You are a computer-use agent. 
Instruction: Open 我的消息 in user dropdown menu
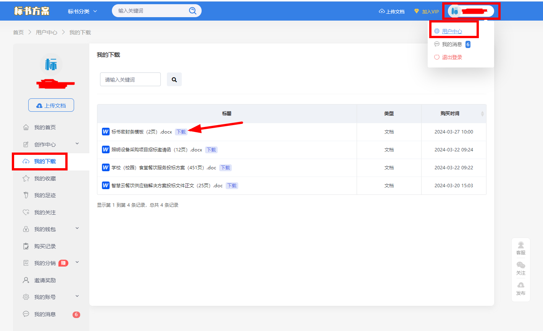coord(452,44)
